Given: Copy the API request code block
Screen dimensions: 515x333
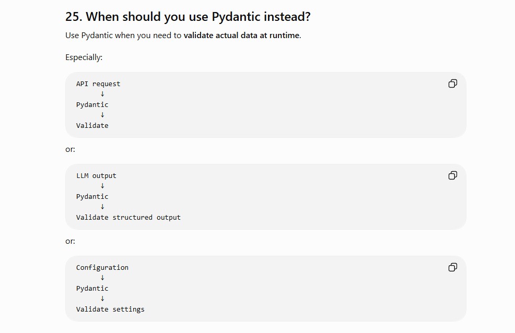Looking at the screenshot, I should coord(453,84).
